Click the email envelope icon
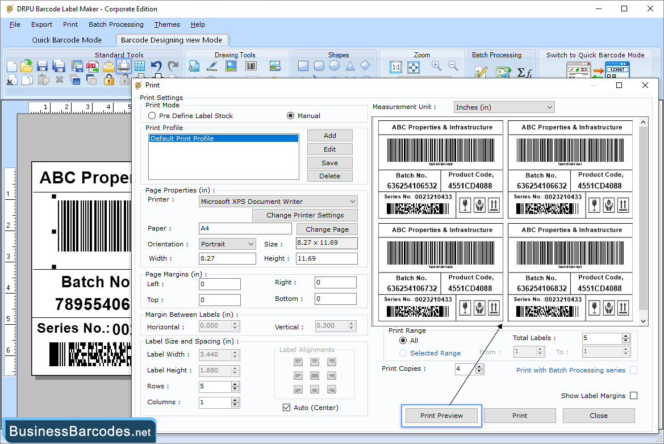Screen dimensions: 664x444 click(109, 66)
